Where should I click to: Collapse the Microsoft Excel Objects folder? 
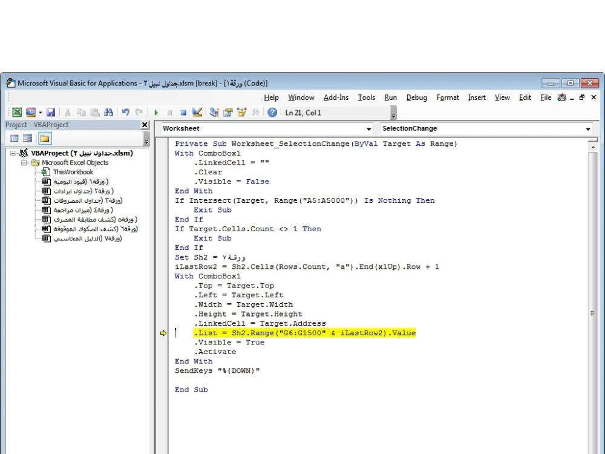[24, 162]
